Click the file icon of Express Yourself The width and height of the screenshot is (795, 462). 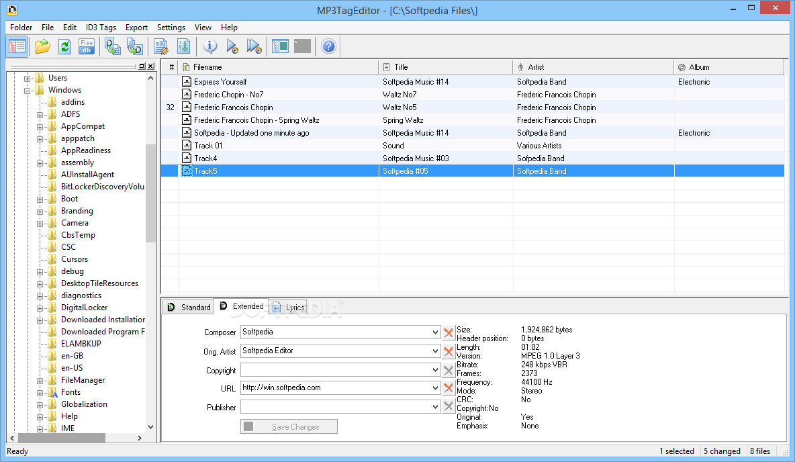pos(187,82)
